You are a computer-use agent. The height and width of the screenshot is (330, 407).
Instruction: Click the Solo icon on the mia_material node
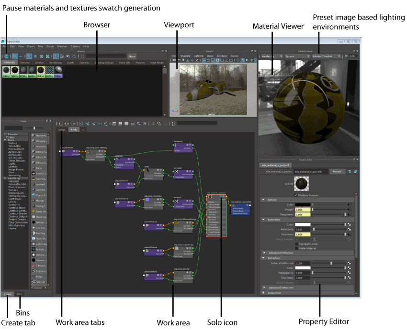pos(221,196)
